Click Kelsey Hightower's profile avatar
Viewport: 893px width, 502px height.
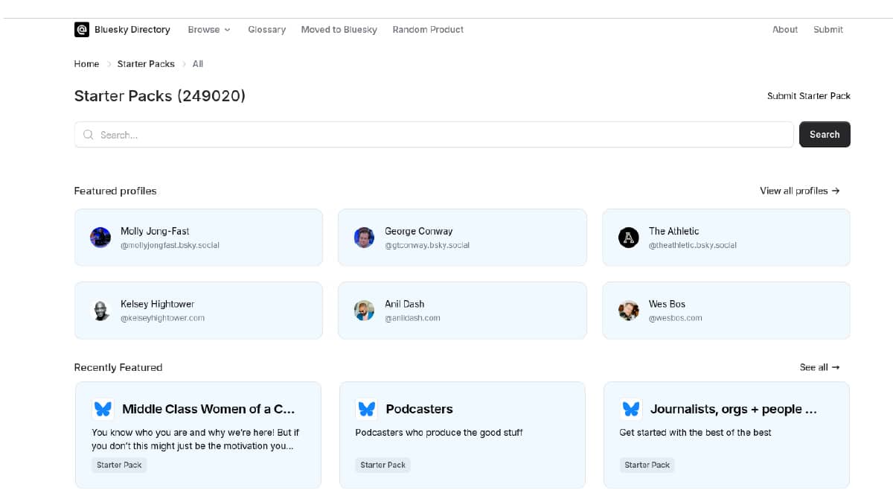tap(100, 310)
